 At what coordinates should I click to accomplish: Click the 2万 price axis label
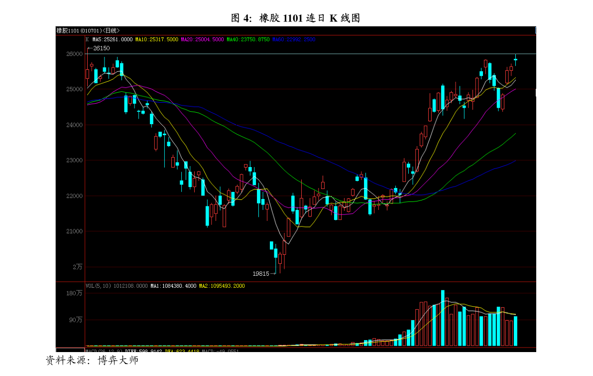(77, 267)
